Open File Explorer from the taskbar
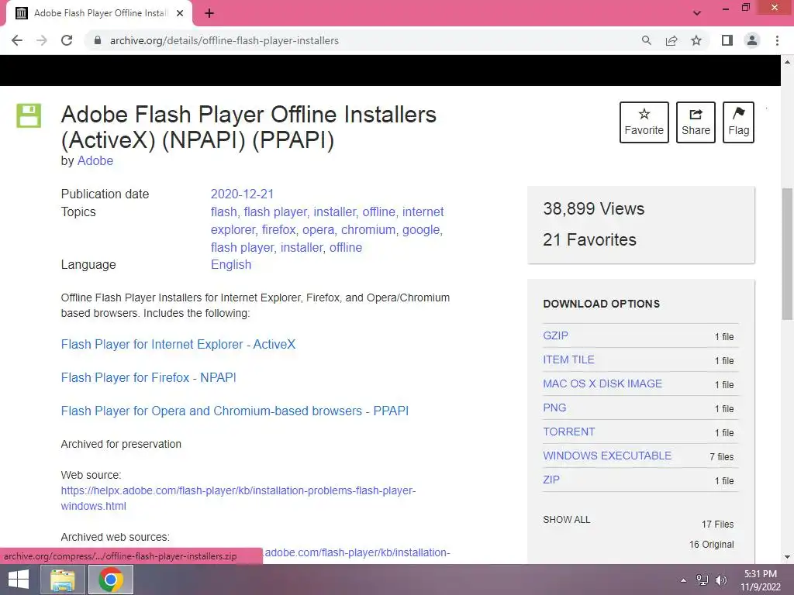 (63, 580)
